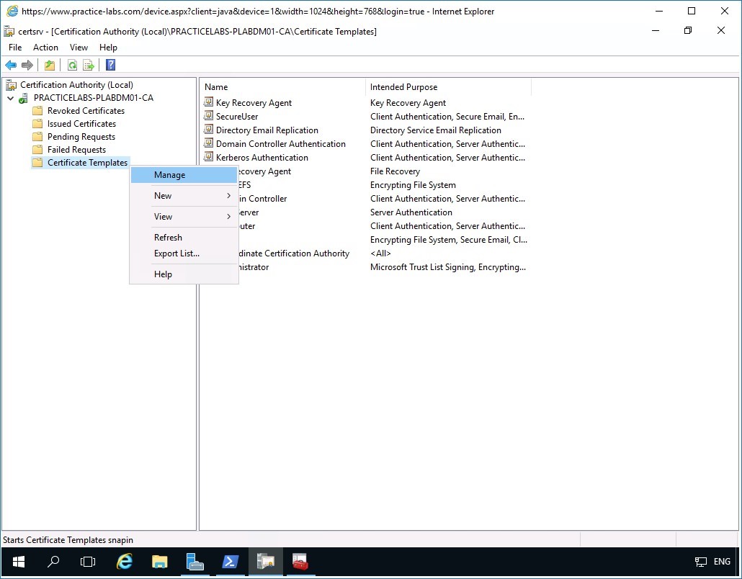The height and width of the screenshot is (579, 742).
Task: Open File Explorer from the taskbar
Action: pyautogui.click(x=159, y=562)
